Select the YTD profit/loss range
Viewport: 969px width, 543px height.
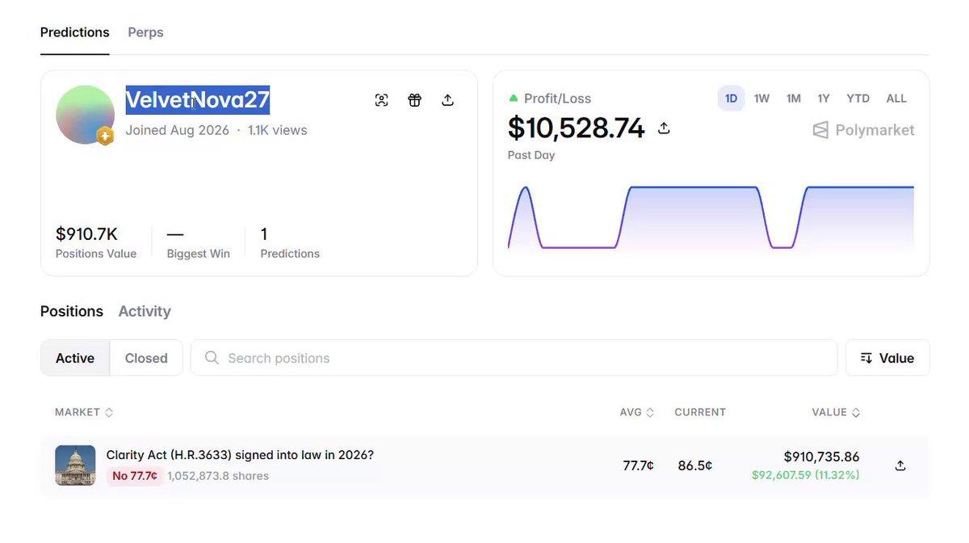858,99
